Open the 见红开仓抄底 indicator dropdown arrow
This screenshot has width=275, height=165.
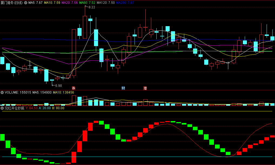coord(2,108)
